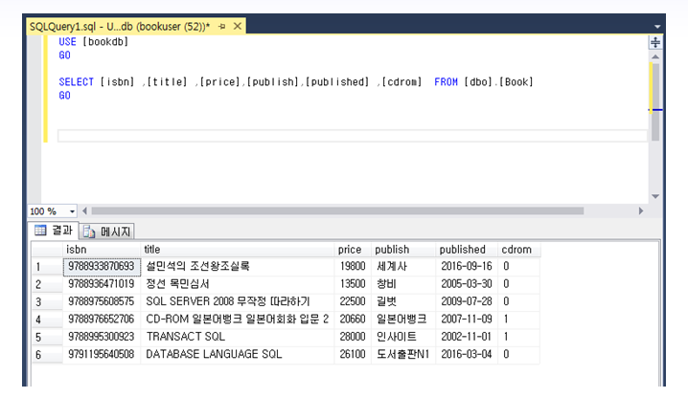The height and width of the screenshot is (398, 688).
Task: Switch to the 결과 results tab
Action: click(54, 231)
